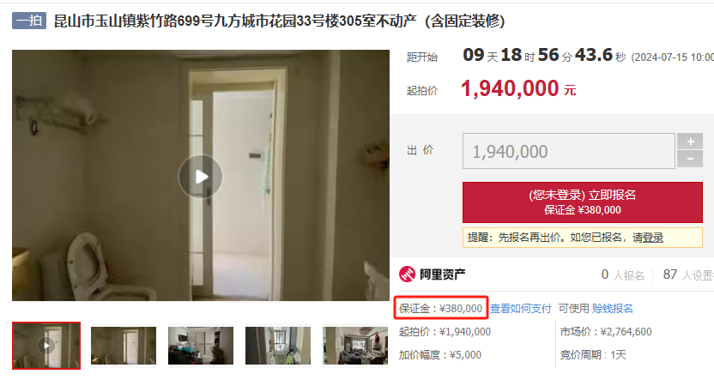Viewport: 714px width, 386px height.
Task: Click the highlighted 保证金 ¥380,000 deposit text
Action: (x=441, y=308)
